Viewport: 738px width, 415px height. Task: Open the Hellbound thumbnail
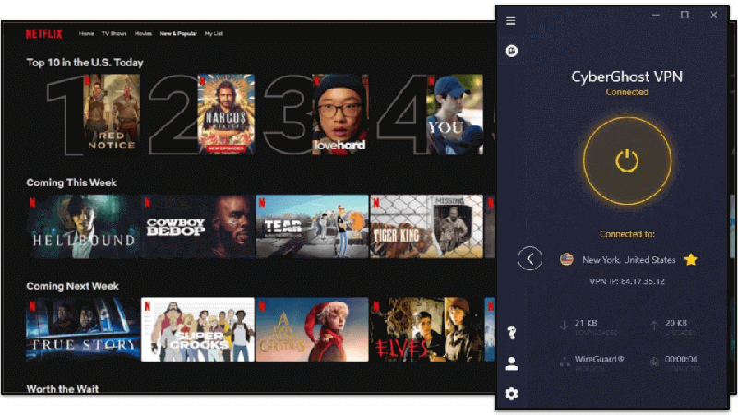pyautogui.click(x=83, y=226)
